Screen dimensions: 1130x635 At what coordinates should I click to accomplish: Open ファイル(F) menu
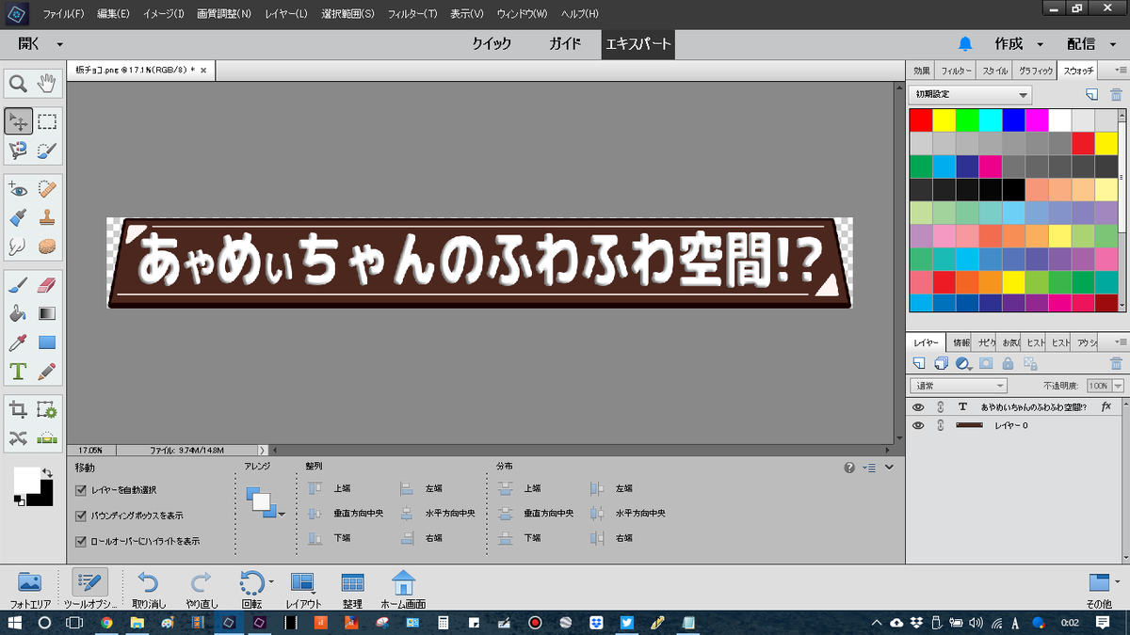63,14
